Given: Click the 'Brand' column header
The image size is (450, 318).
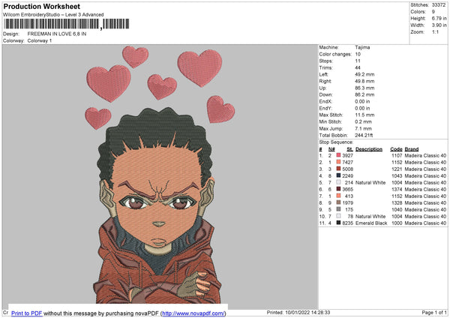Looking at the screenshot, I should (412, 149).
